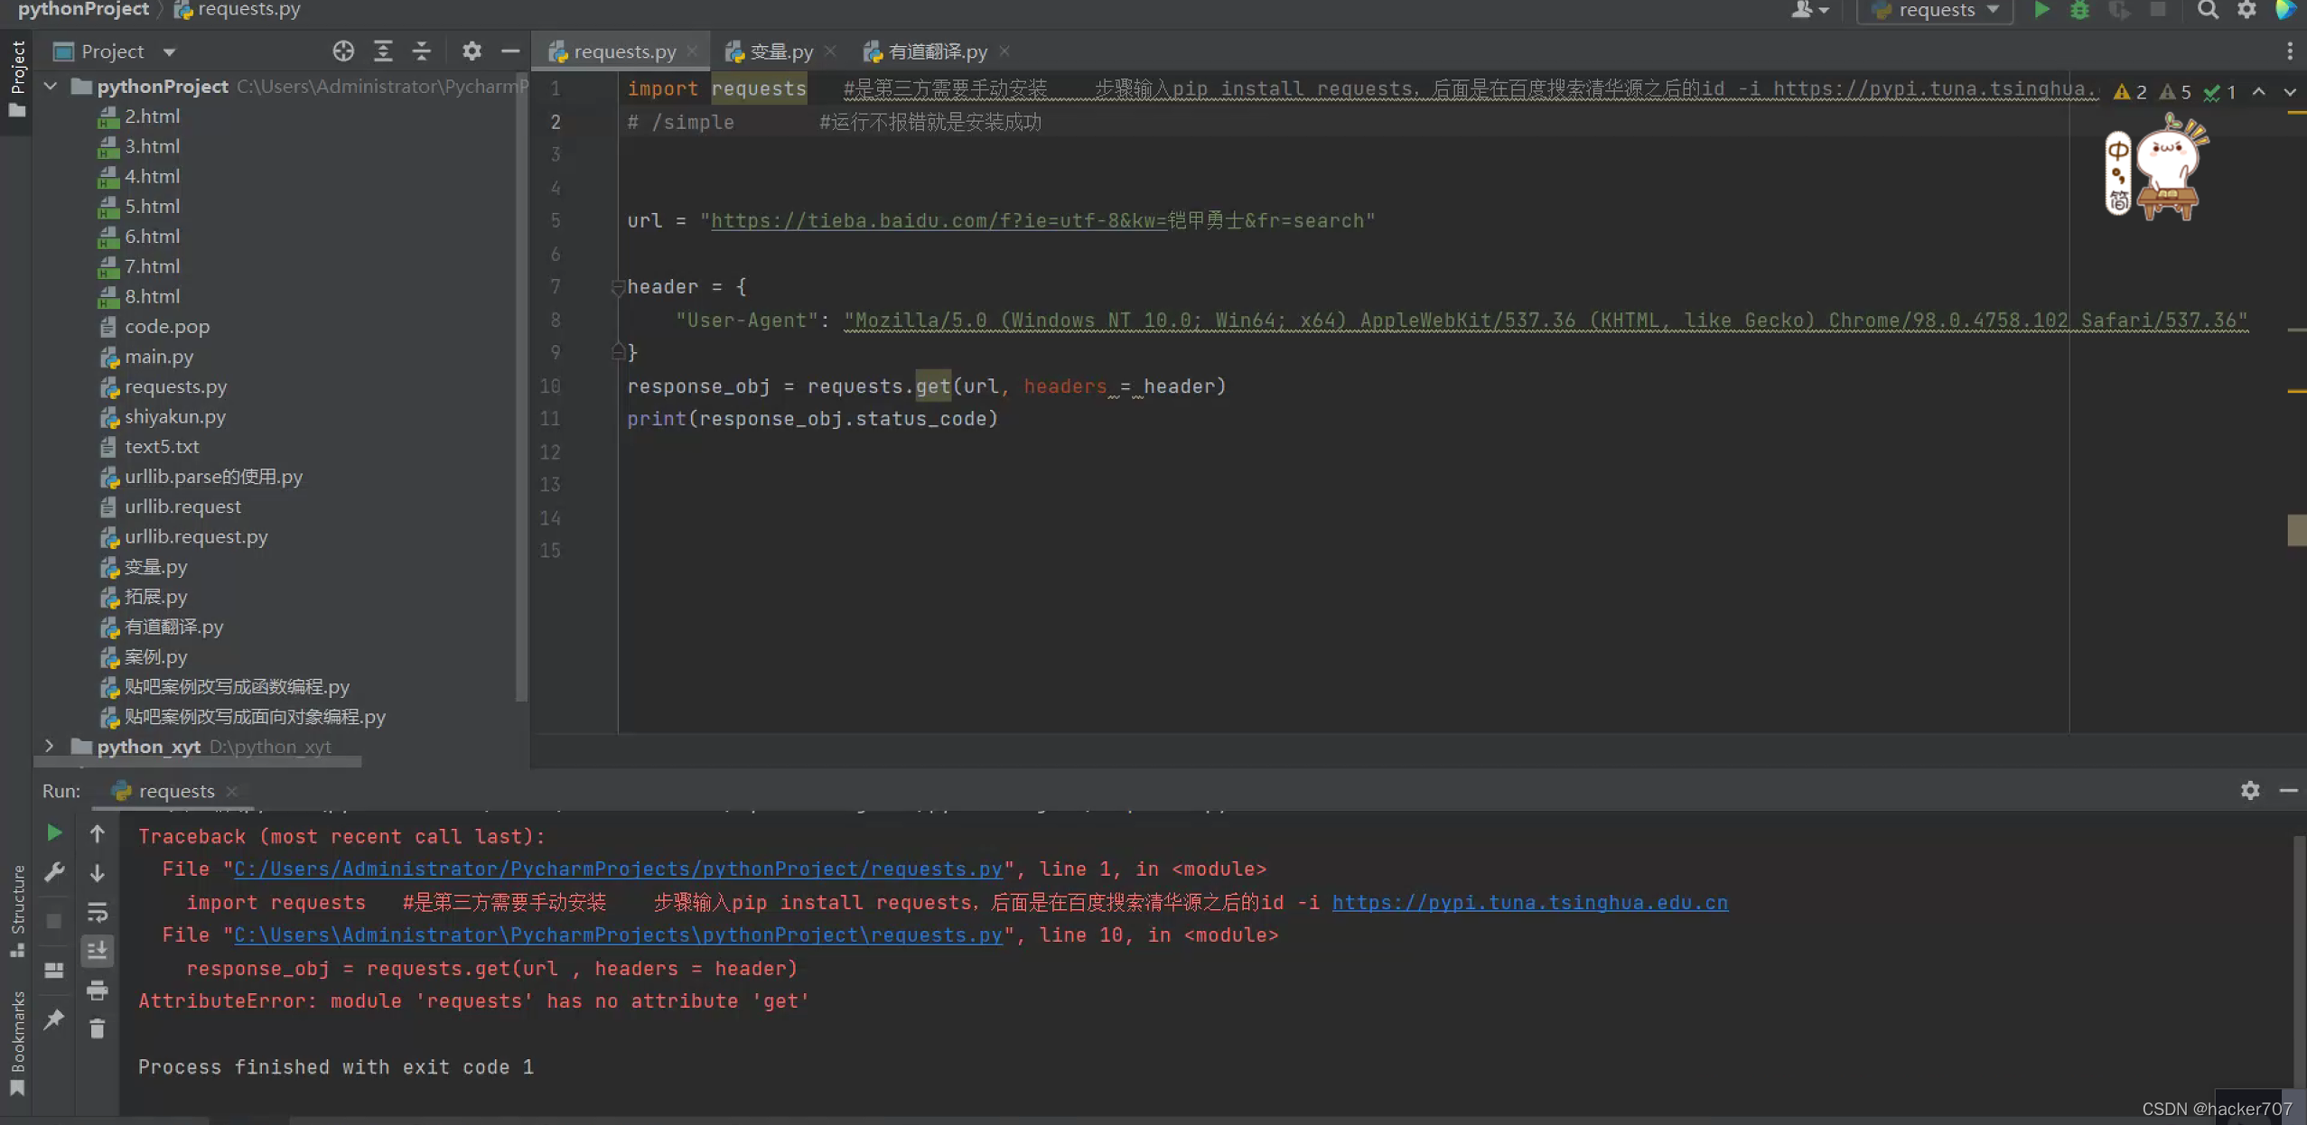Click Search Everywhere magnifier icon

tap(2208, 10)
